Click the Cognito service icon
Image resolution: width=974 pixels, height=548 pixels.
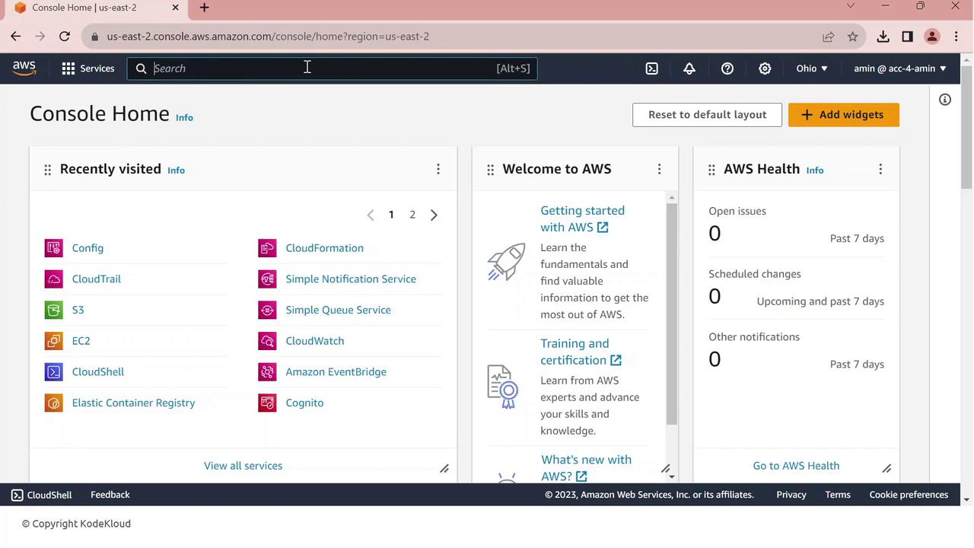coord(267,403)
